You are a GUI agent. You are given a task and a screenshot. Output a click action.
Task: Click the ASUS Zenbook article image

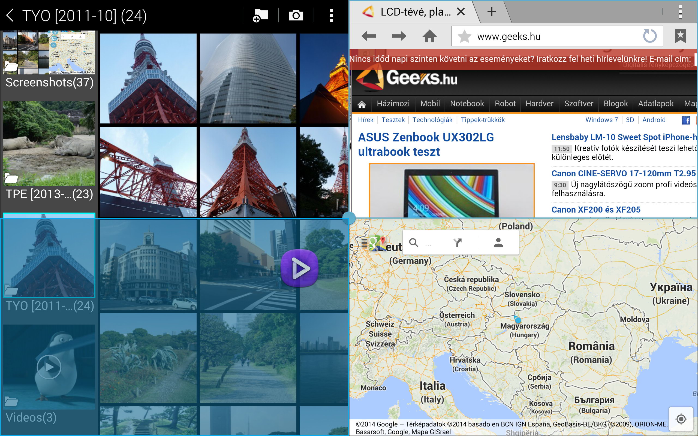tap(452, 190)
